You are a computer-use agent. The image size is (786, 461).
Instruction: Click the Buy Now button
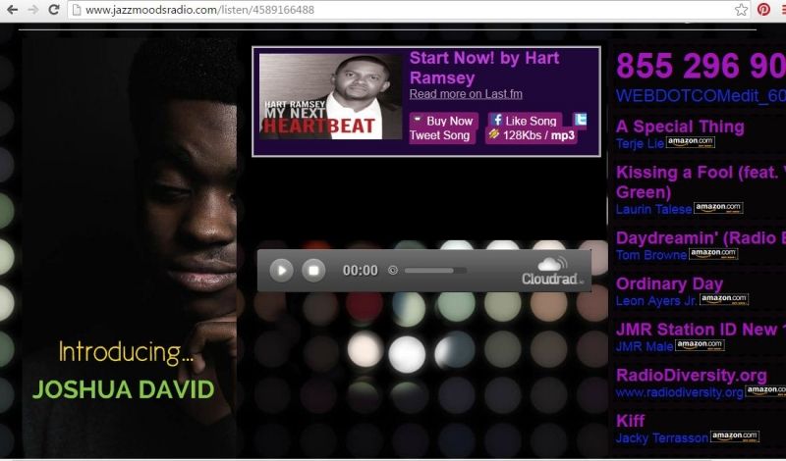[444, 121]
